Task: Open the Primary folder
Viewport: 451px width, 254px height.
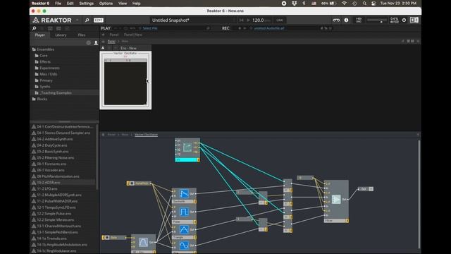Action: point(46,80)
